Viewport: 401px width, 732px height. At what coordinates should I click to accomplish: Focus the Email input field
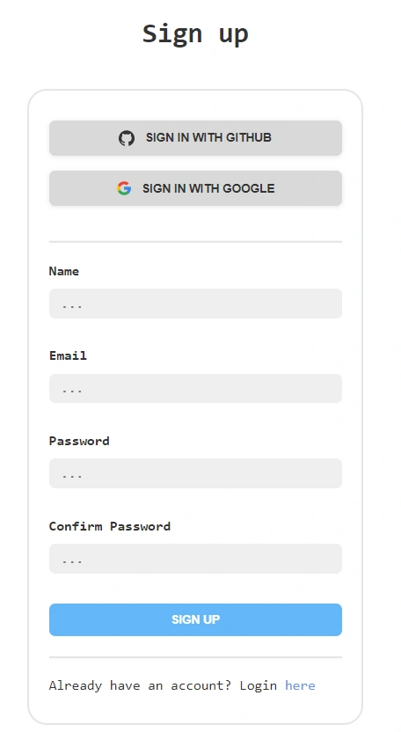click(x=195, y=388)
